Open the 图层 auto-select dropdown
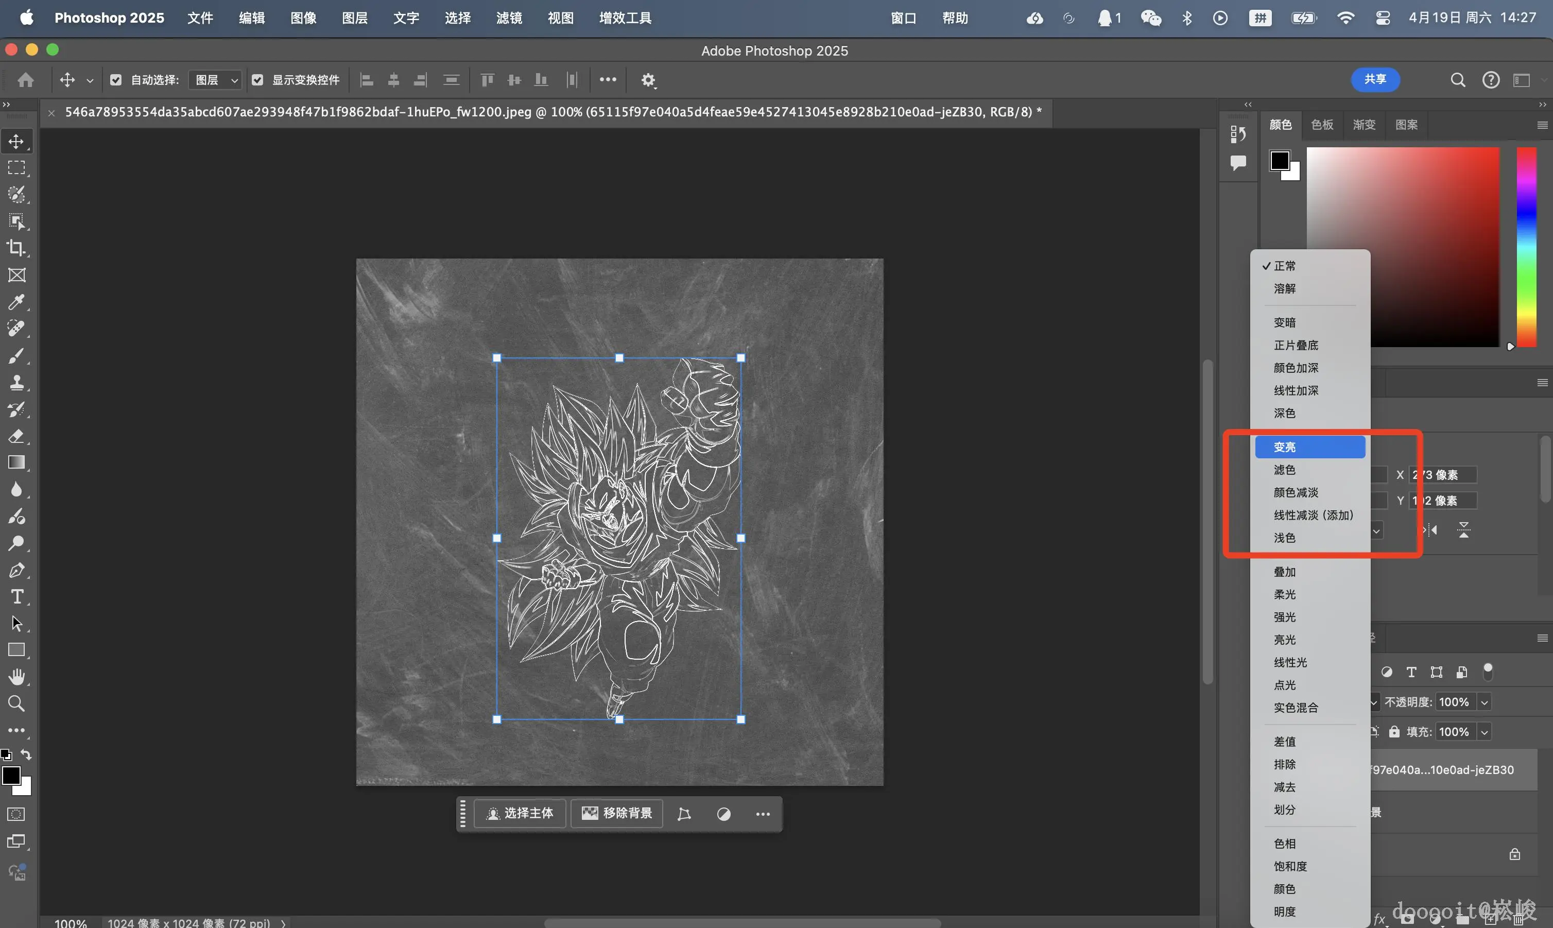Image resolution: width=1553 pixels, height=928 pixels. pos(215,80)
